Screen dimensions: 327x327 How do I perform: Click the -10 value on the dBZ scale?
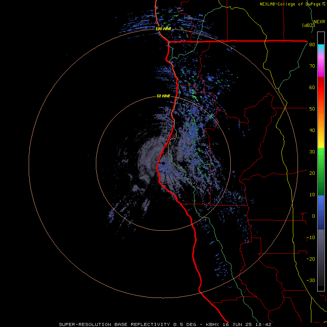(311, 238)
